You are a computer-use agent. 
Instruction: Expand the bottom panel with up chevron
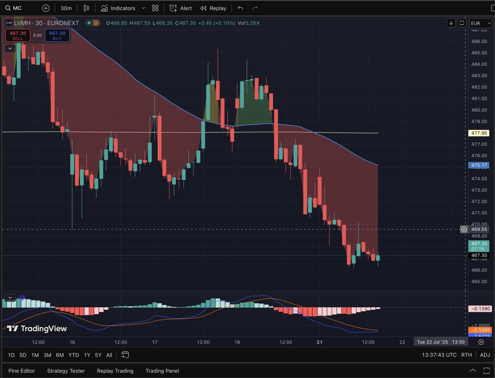473,371
